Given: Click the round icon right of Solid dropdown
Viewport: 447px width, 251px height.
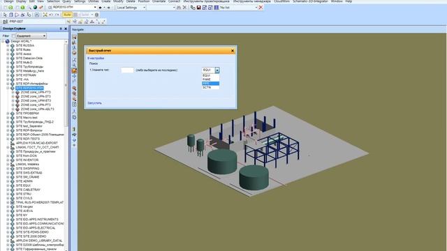Looking at the screenshot, I should 96,15.
